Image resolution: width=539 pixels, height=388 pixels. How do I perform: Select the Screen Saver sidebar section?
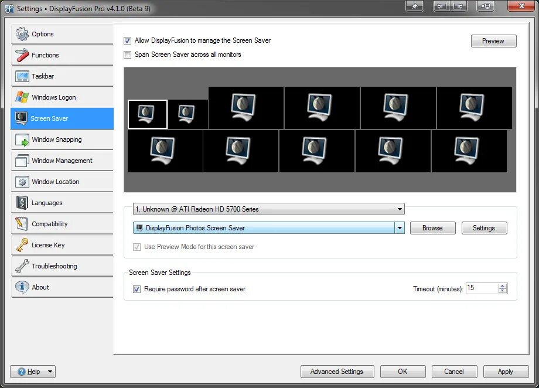62,118
